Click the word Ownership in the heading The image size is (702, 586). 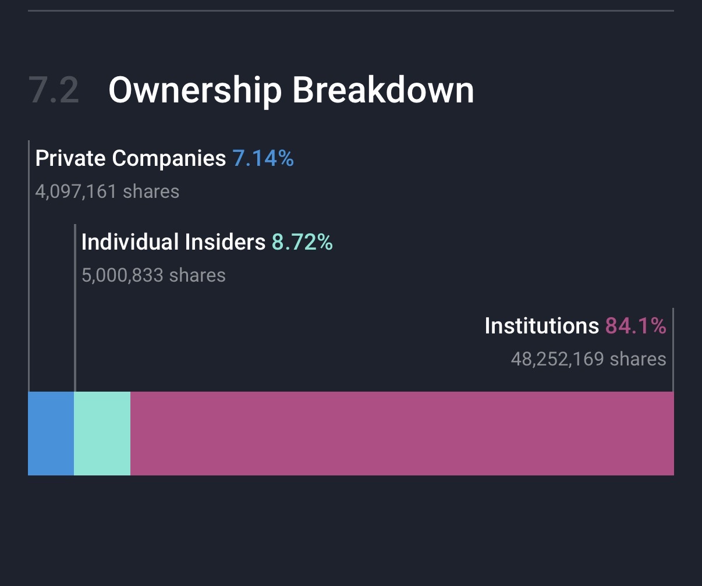pos(195,91)
